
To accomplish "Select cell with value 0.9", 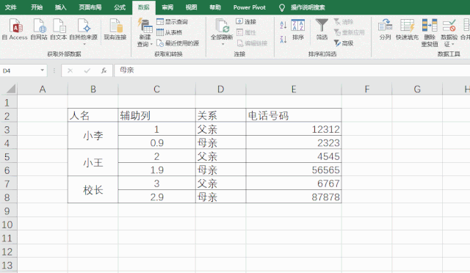I will [156, 142].
